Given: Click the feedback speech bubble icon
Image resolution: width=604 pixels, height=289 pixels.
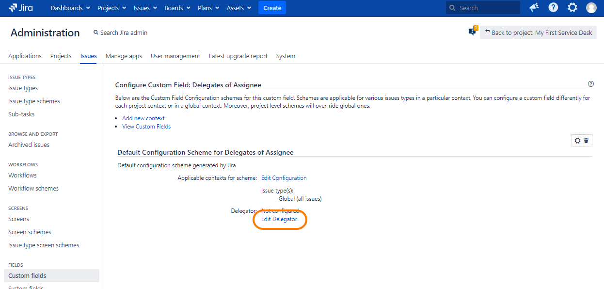Looking at the screenshot, I should point(472,32).
